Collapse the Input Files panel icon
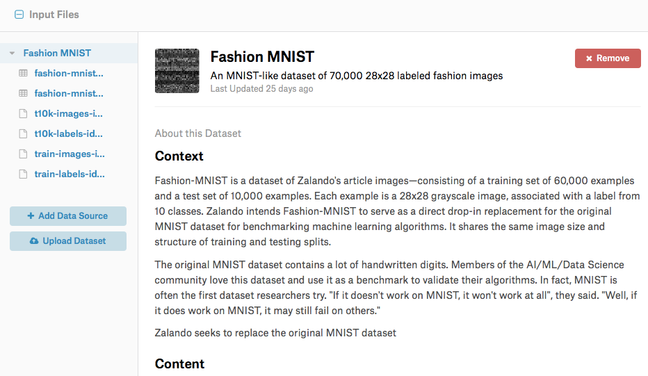The width and height of the screenshot is (648, 376). (19, 15)
